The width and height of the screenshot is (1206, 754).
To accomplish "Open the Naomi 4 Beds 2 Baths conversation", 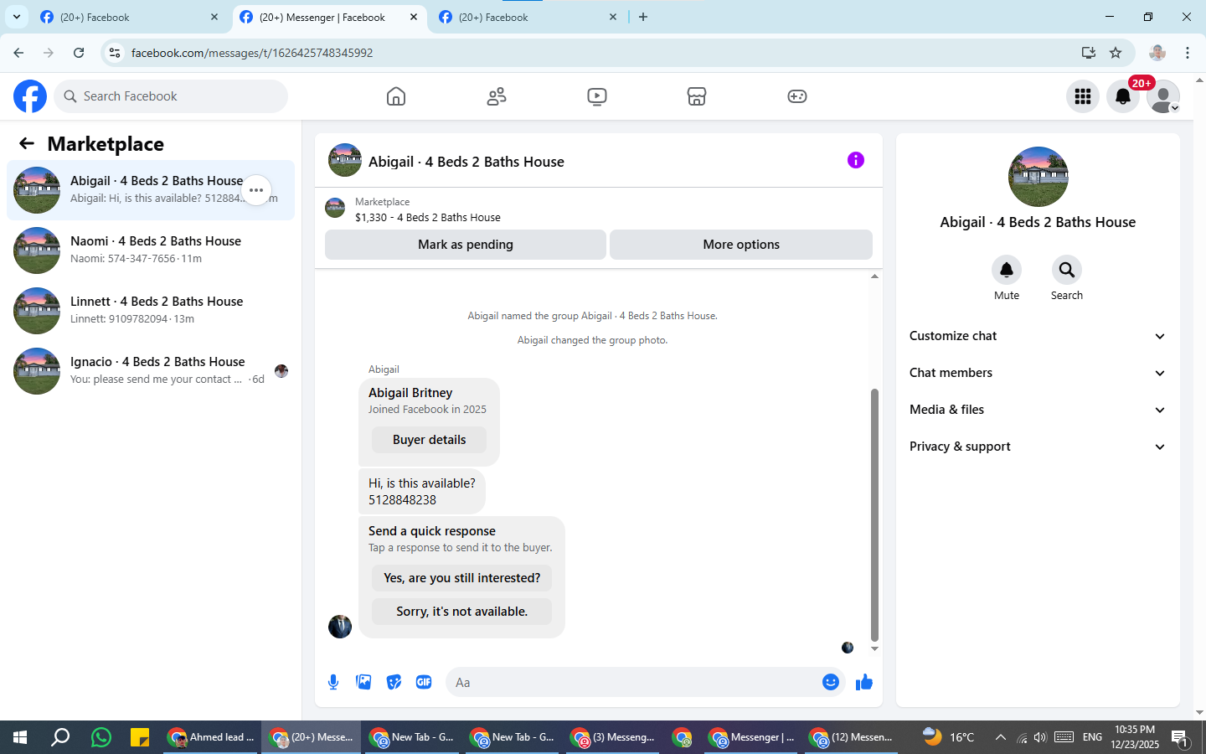I will coord(151,250).
